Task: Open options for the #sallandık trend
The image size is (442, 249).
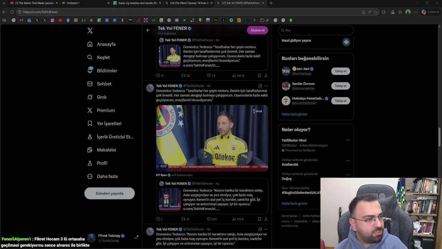Action: point(348,160)
